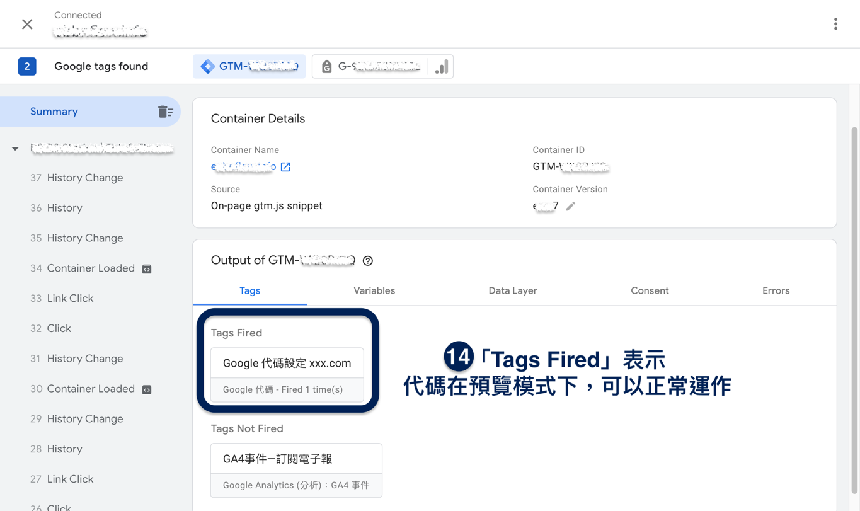This screenshot has height=511, width=860.
Task: Close the Tag Assistant debug session
Action: [x=27, y=24]
